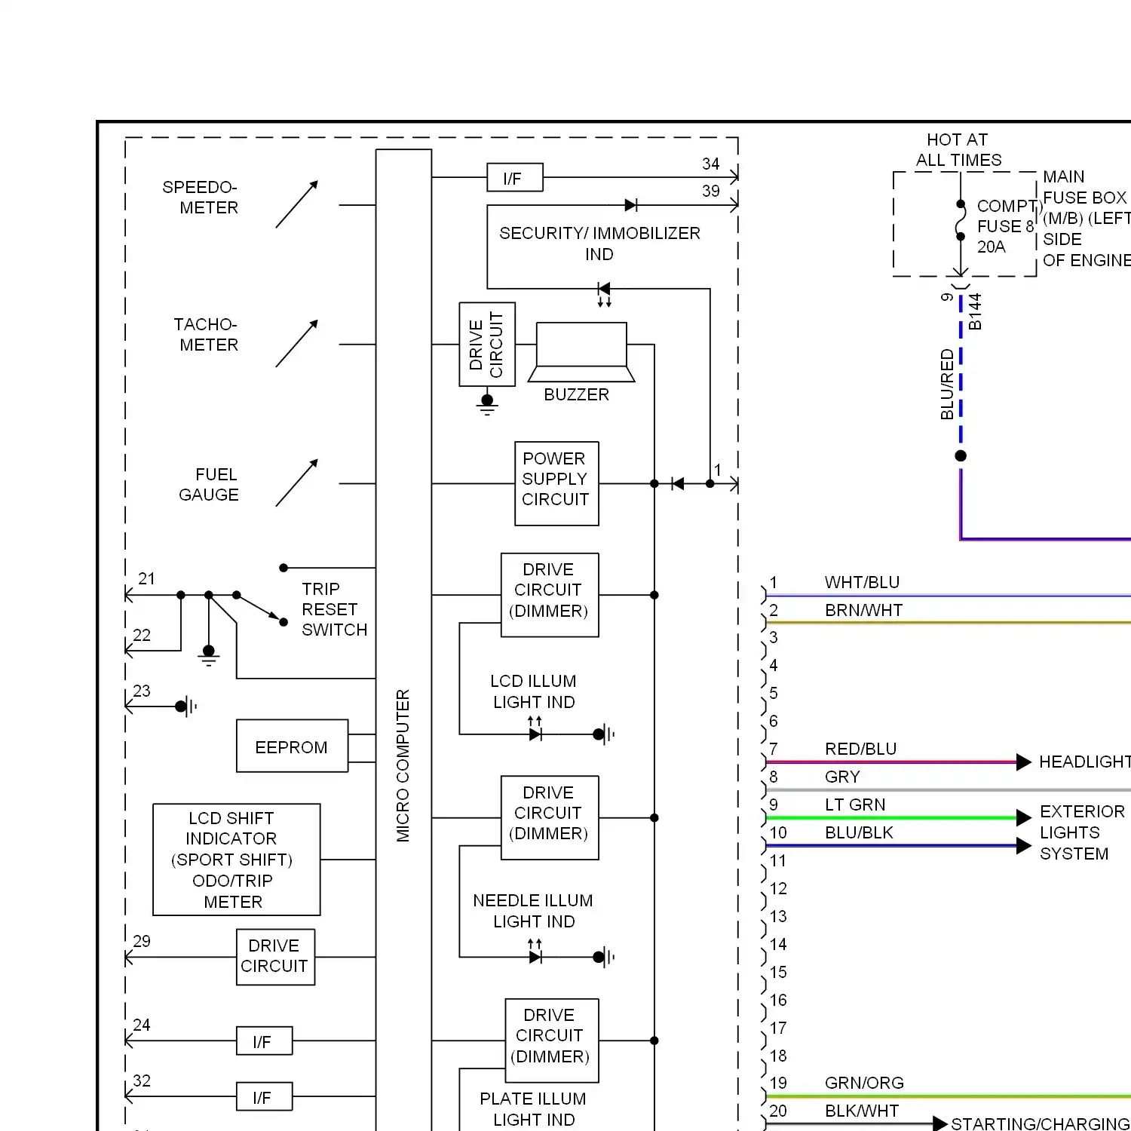Image resolution: width=1131 pixels, height=1131 pixels.
Task: Click the SPEEDO-METER label
Action: (201, 198)
